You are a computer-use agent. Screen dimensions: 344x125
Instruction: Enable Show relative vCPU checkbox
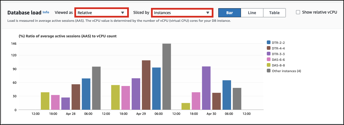pyautogui.click(x=298, y=12)
